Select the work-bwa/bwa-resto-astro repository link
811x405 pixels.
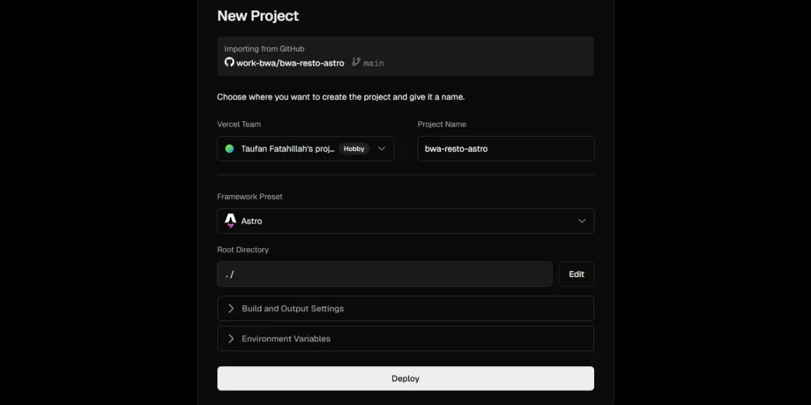290,62
